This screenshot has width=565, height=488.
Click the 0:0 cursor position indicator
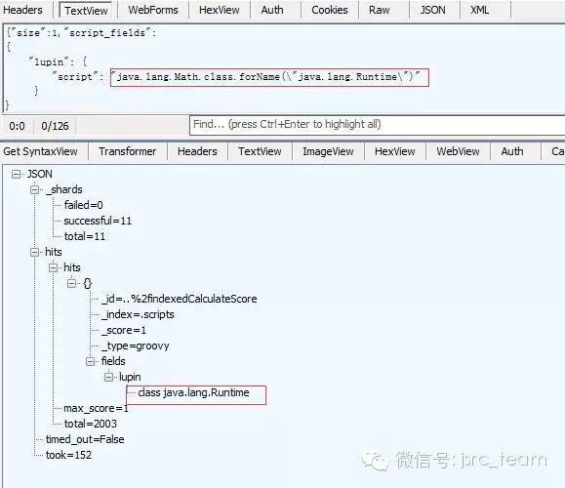point(17,126)
